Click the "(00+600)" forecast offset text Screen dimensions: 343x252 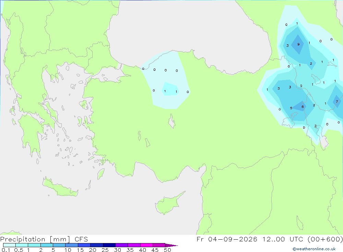[x=325, y=239]
